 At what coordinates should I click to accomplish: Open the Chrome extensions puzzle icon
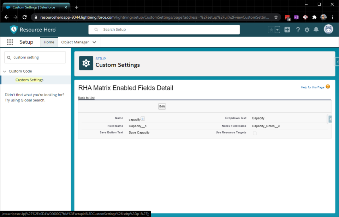[314, 17]
